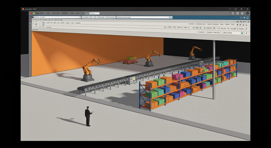Click the small square button after the right address field
Screen dimensions: 271x148
pos(171,17)
